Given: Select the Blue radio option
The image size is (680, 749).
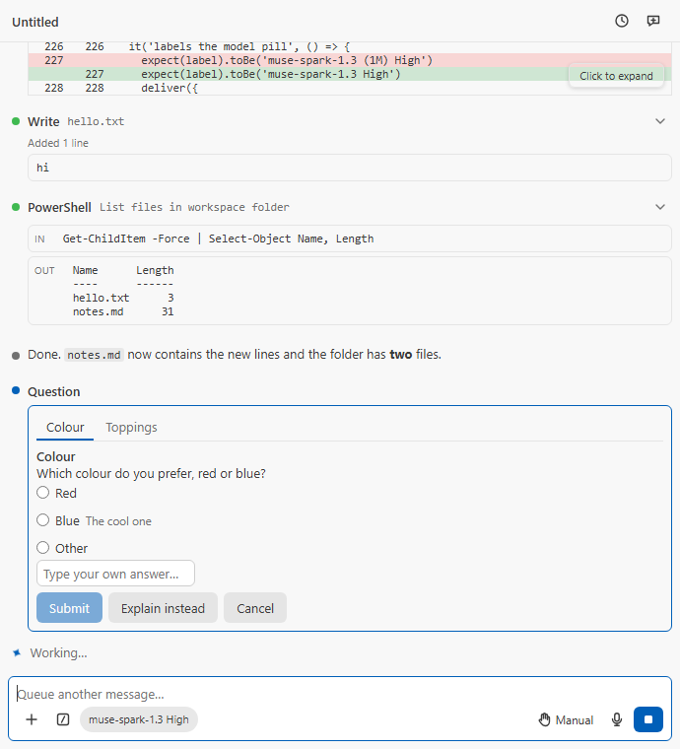Looking at the screenshot, I should [x=43, y=520].
